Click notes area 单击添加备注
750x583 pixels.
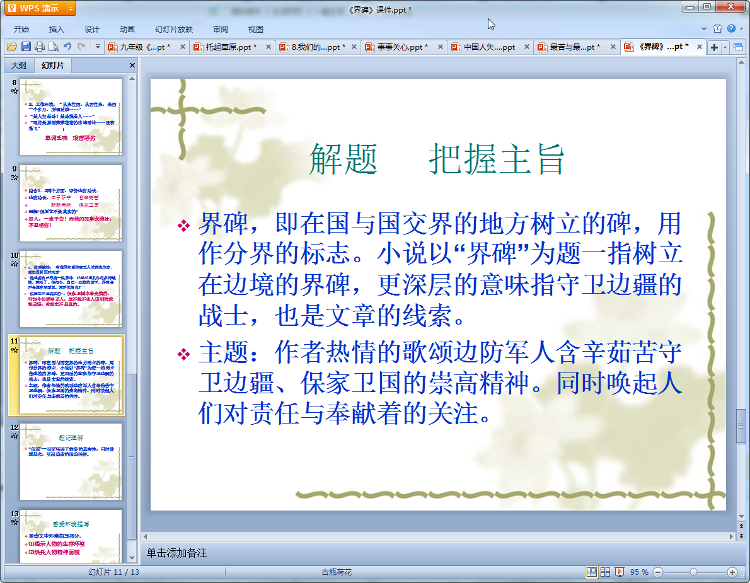click(176, 553)
